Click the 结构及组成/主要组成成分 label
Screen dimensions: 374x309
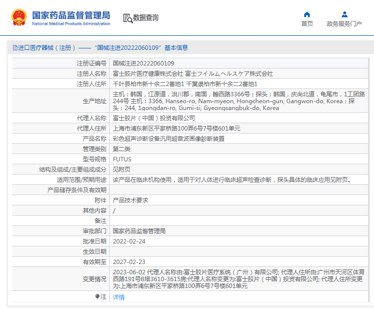(73, 169)
